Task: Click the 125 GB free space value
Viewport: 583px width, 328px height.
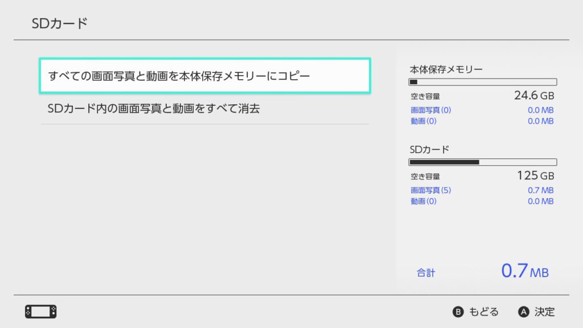Action: coord(536,175)
